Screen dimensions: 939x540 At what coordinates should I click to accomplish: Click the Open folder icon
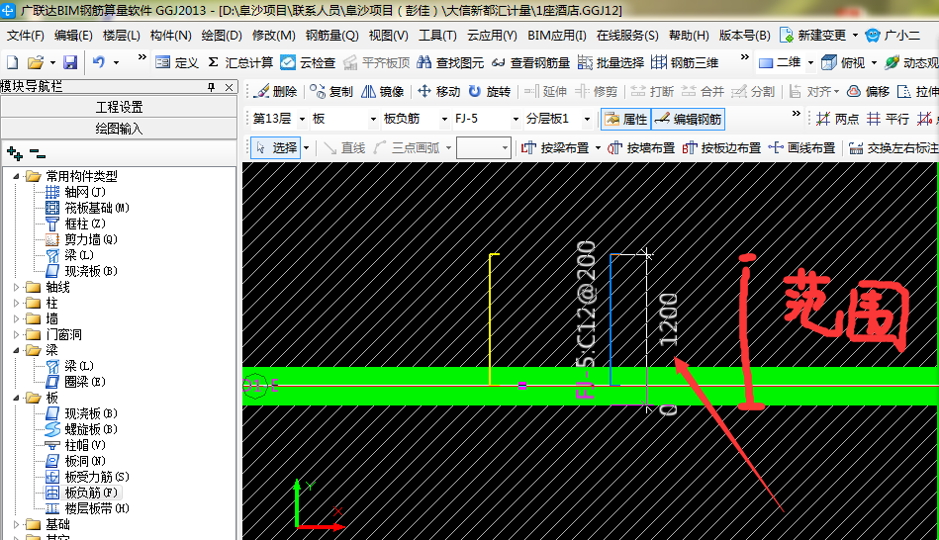36,62
